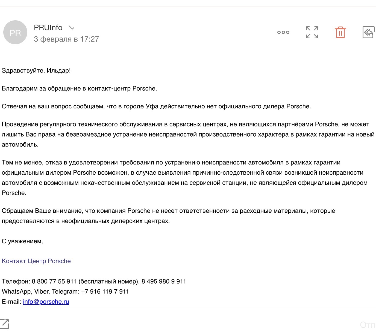Open reply in new window icon

(4, 324)
